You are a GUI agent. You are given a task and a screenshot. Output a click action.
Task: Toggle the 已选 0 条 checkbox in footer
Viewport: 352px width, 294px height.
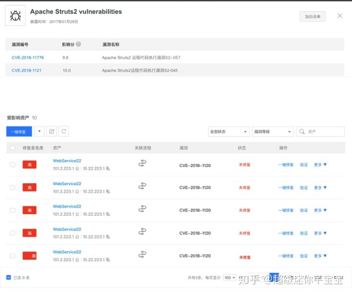(8, 277)
